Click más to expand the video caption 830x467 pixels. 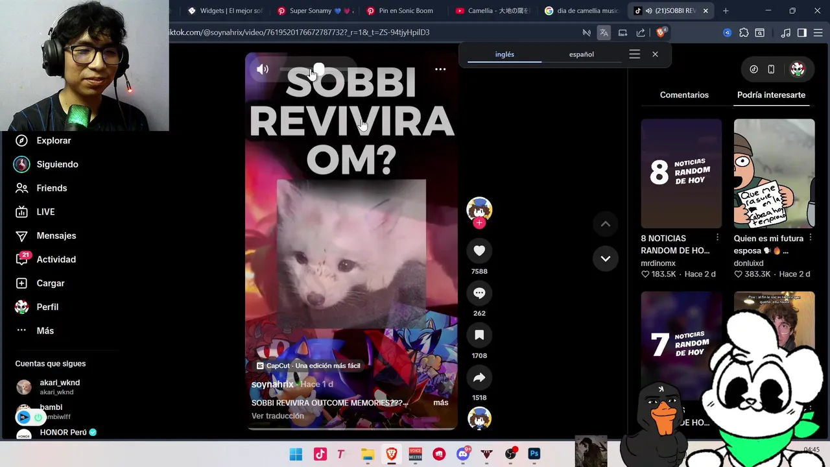click(x=441, y=403)
